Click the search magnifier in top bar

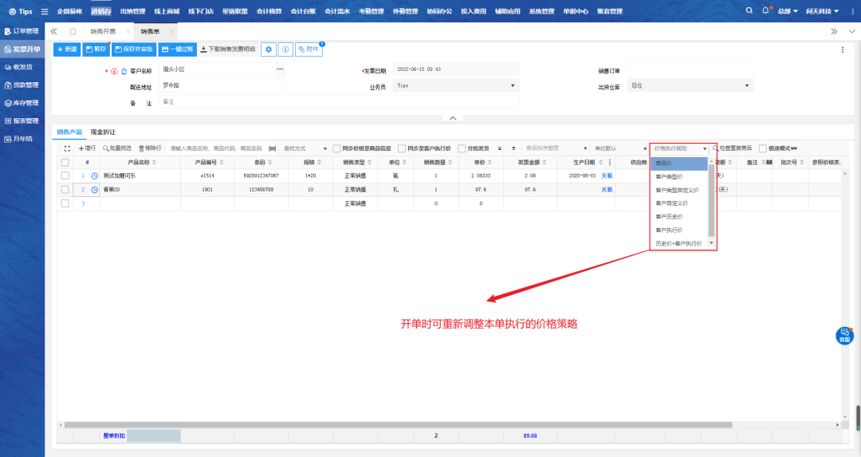coord(749,11)
